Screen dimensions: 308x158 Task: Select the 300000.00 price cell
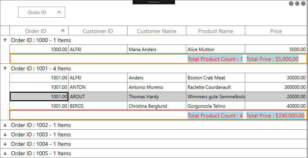tap(276, 87)
